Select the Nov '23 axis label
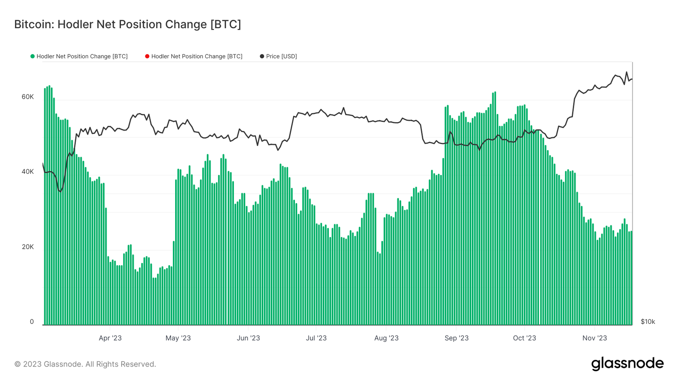 [594, 338]
